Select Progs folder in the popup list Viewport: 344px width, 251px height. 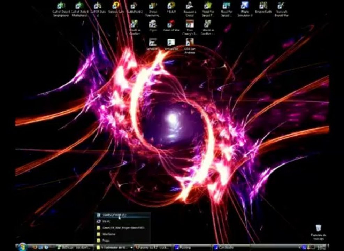click(123, 241)
